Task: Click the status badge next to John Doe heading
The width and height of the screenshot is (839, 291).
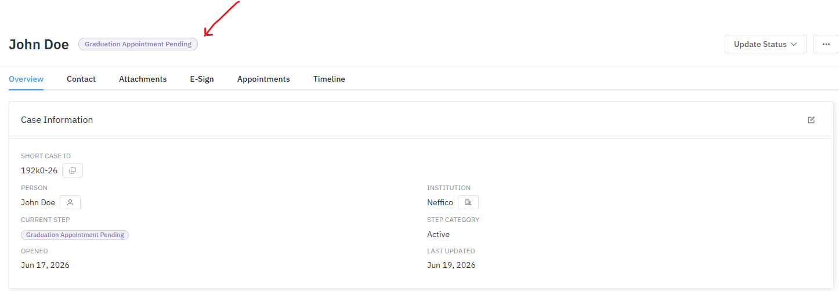Action: tap(138, 44)
